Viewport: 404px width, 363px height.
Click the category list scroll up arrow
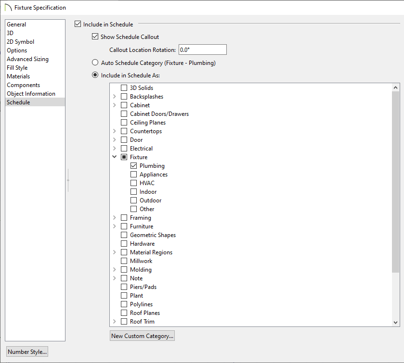click(395, 88)
